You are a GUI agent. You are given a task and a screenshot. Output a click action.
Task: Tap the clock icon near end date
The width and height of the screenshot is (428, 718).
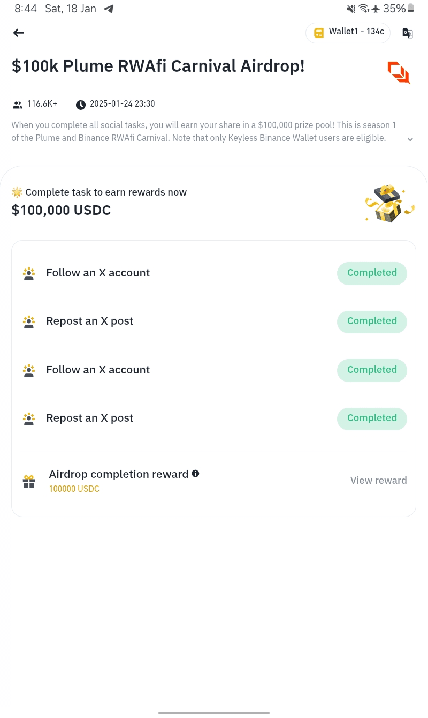pos(81,104)
